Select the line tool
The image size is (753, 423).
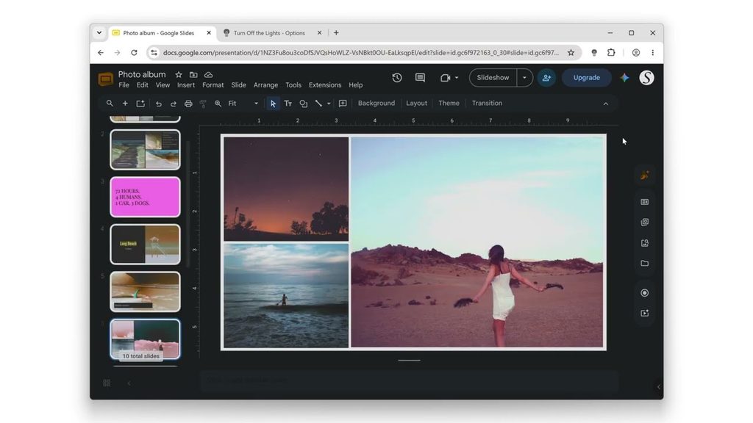(318, 104)
